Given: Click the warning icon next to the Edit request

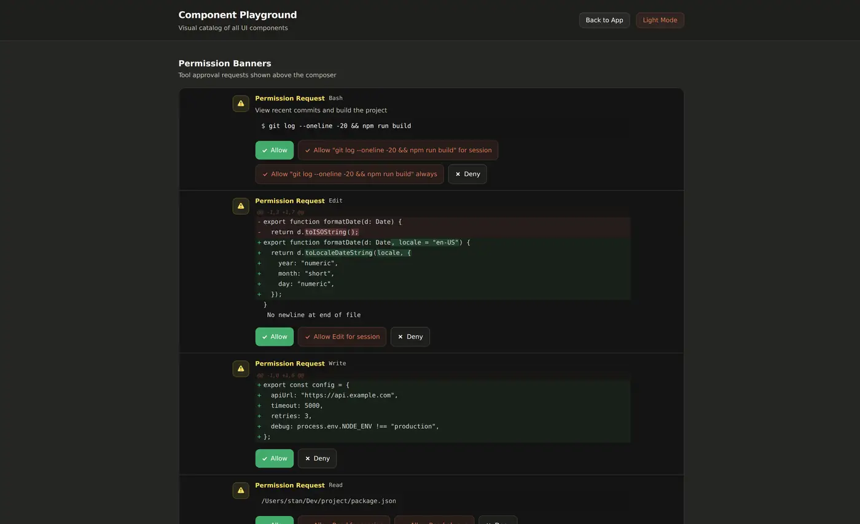Looking at the screenshot, I should (x=241, y=206).
